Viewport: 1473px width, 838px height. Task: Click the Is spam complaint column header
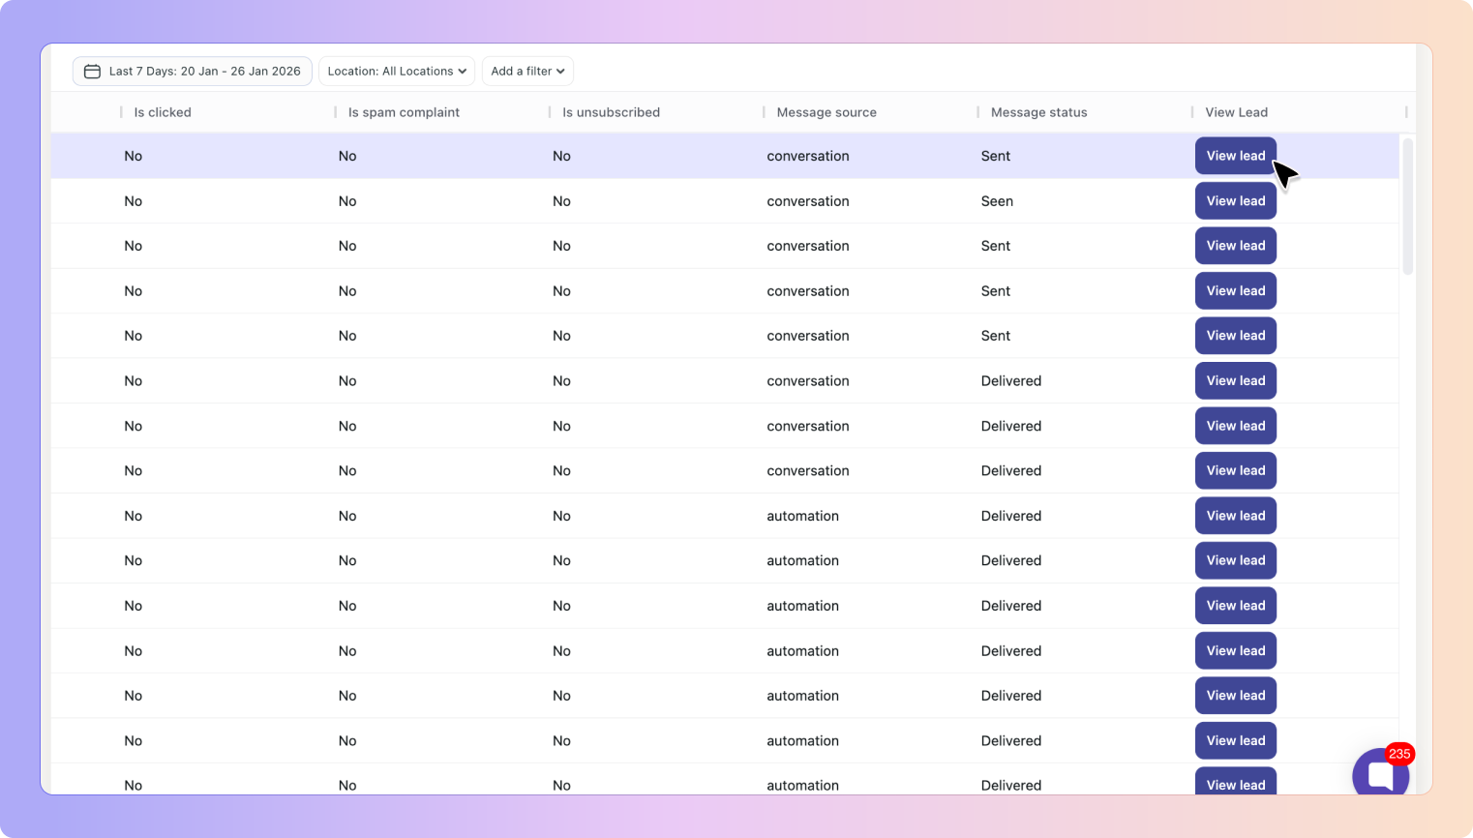pyautogui.click(x=404, y=112)
